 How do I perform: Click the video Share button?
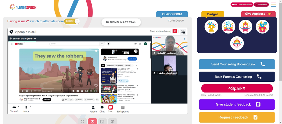click(78, 100)
